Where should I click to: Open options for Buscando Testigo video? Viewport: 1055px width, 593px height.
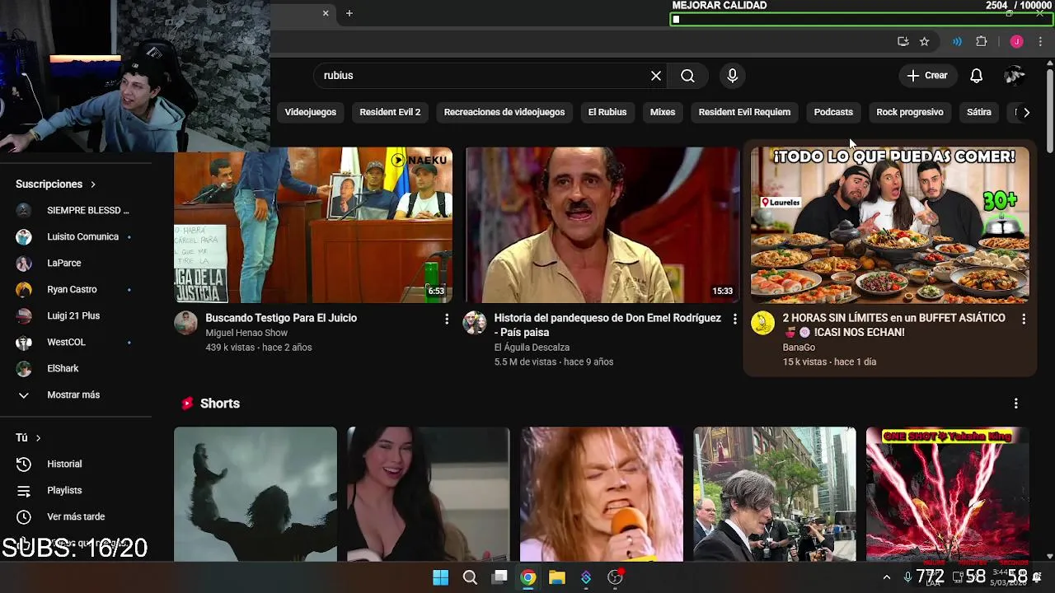(x=447, y=319)
